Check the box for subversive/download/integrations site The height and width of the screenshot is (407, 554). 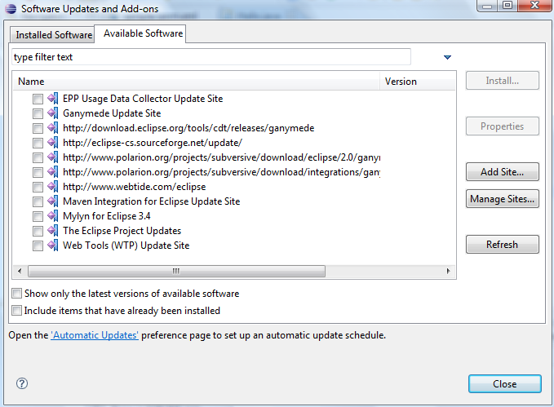[38, 172]
